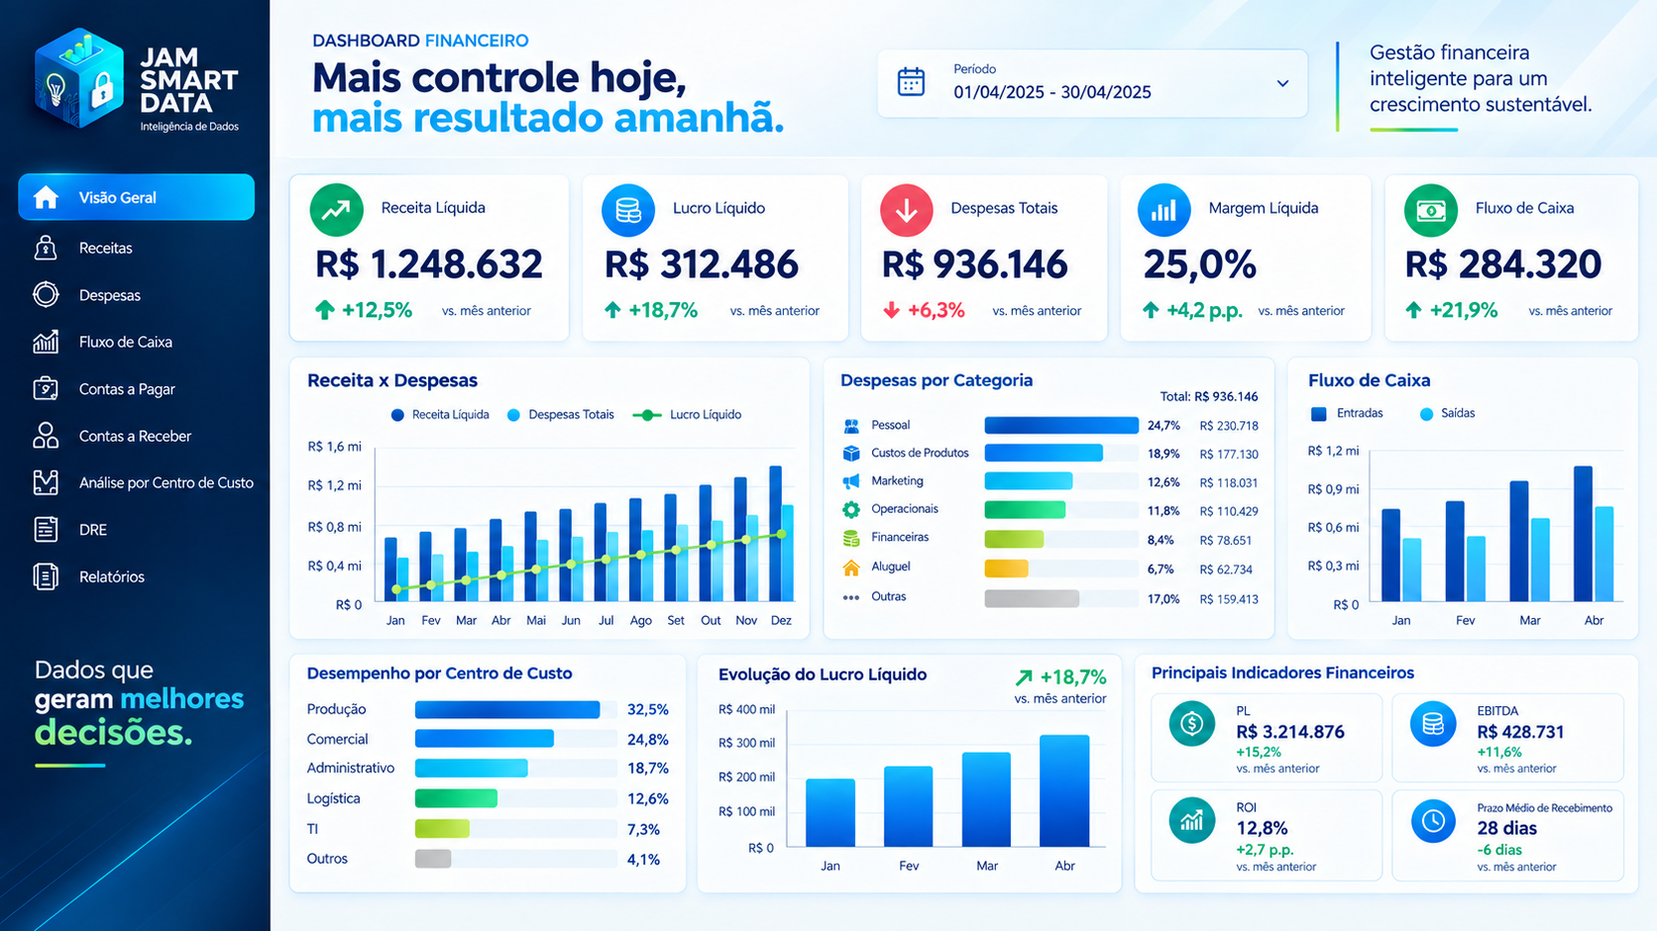Click the JAM Smart Data cube logo
The width and height of the screenshot is (1657, 931).
[79, 78]
